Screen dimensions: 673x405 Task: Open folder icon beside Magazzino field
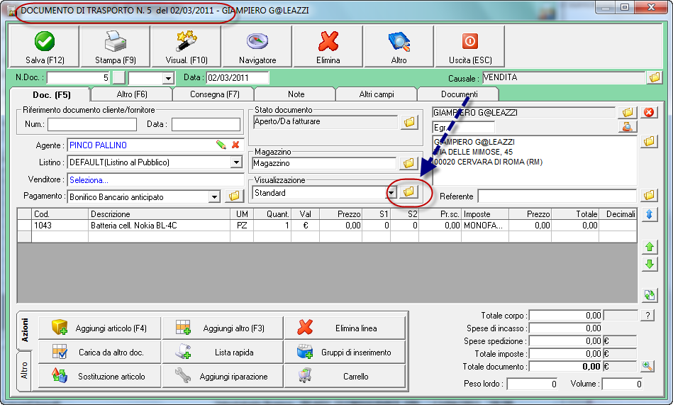click(408, 163)
